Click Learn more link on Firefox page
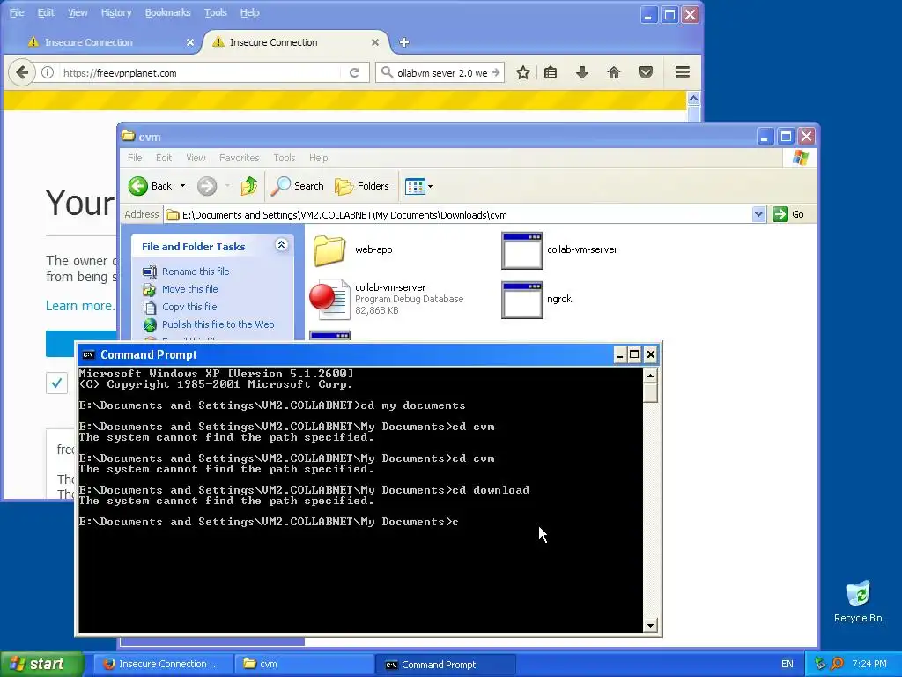This screenshot has width=902, height=677. 80,306
